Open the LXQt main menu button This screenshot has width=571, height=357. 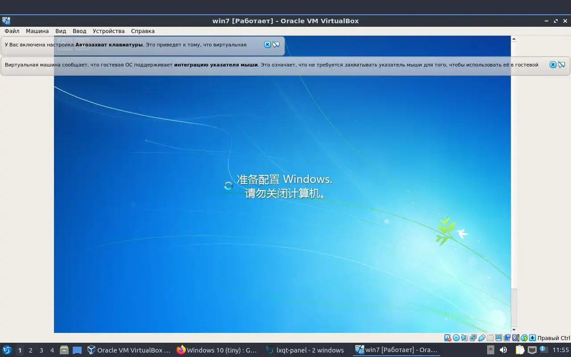tap(7, 350)
